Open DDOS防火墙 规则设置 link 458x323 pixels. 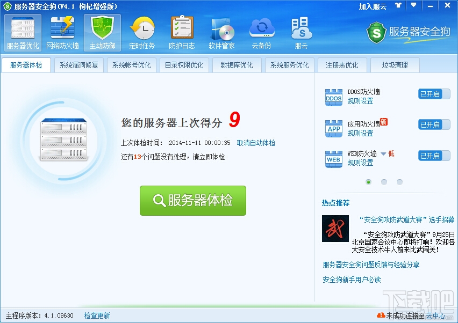click(361, 101)
